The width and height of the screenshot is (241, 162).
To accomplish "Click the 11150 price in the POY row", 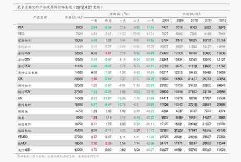I will 79,66.
